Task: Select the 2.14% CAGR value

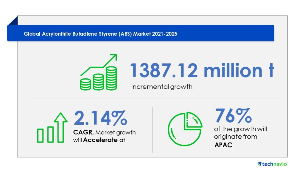Action: tap(100, 118)
